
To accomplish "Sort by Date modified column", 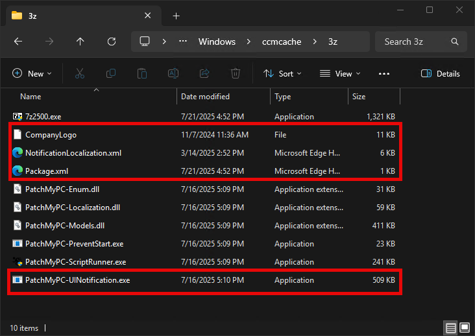I will tap(205, 97).
